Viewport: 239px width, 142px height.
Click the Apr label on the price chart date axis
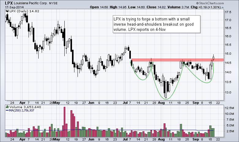(22, 103)
